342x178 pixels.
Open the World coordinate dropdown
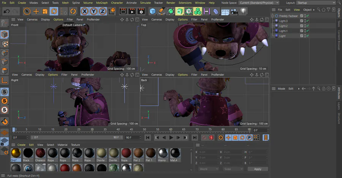209,169
